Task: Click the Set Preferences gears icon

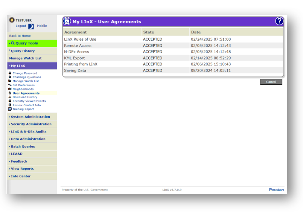Action: [10, 85]
